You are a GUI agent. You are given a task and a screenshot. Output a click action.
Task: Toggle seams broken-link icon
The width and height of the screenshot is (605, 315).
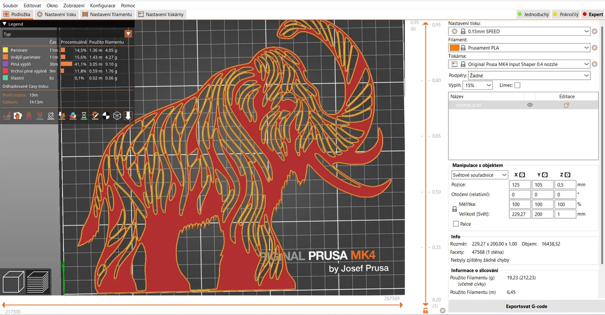click(51, 116)
